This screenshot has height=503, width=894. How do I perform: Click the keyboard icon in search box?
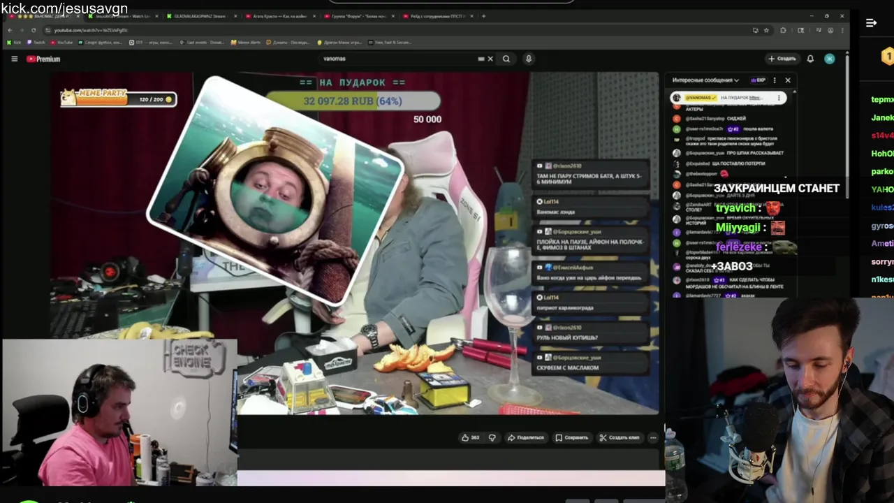coord(481,59)
